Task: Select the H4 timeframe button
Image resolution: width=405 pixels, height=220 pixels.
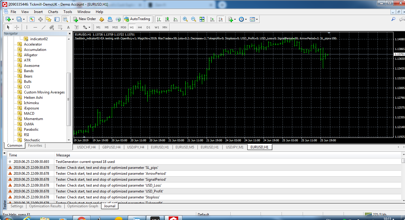Action: click(x=140, y=27)
